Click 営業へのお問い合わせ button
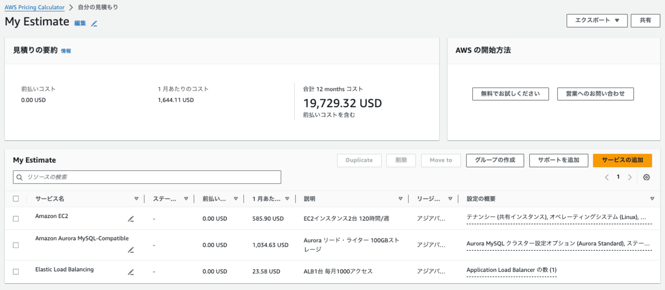This screenshot has height=290, width=665. click(595, 94)
